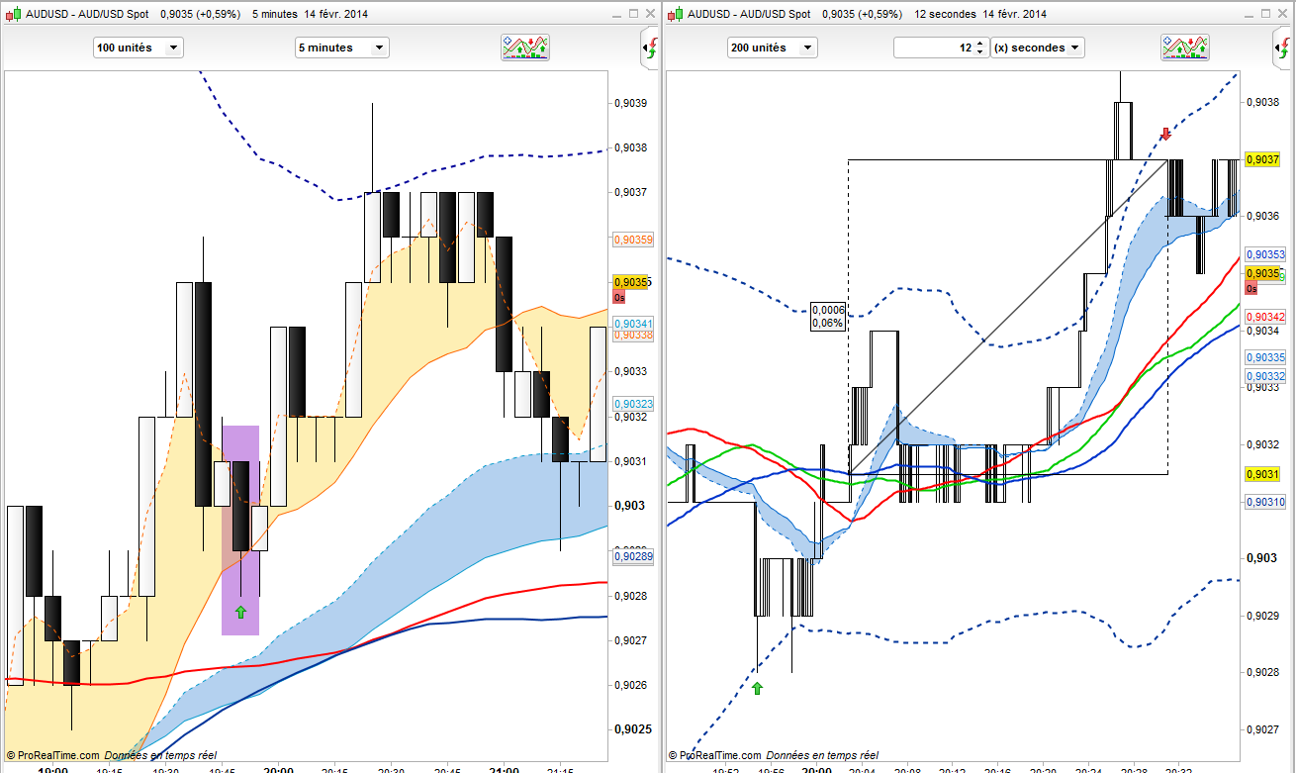Click red 0s countdown badge on 12-second chart
Screen dimensions: 1296x773
point(1250,288)
